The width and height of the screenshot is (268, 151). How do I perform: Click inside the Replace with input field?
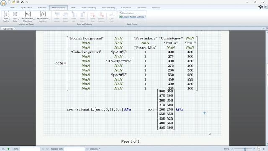coord(75,149)
